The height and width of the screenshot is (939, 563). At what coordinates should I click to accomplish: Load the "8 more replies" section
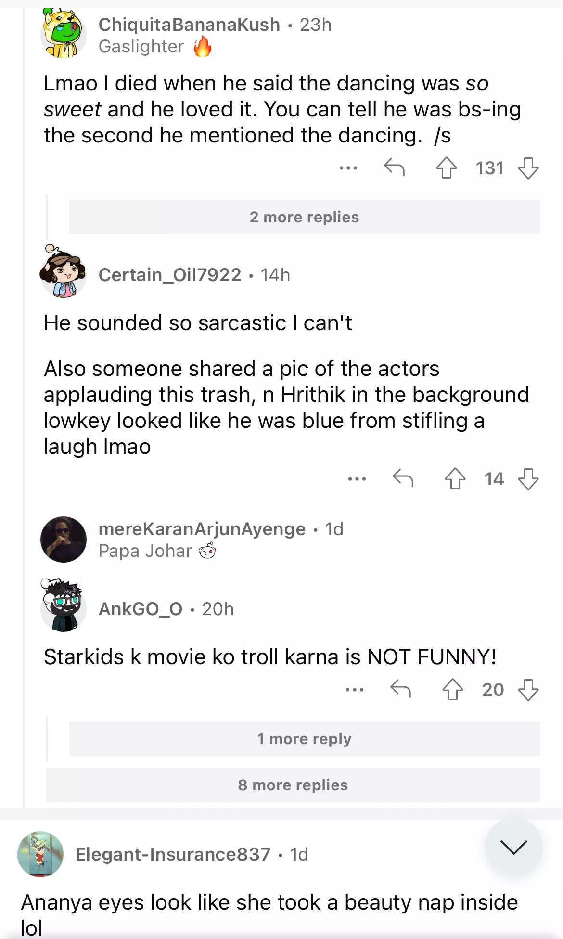293,785
